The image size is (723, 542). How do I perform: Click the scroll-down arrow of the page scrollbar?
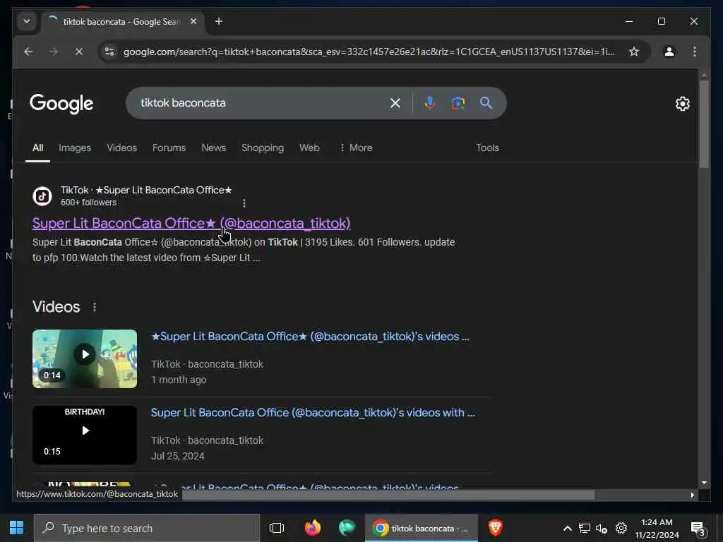[x=704, y=483]
